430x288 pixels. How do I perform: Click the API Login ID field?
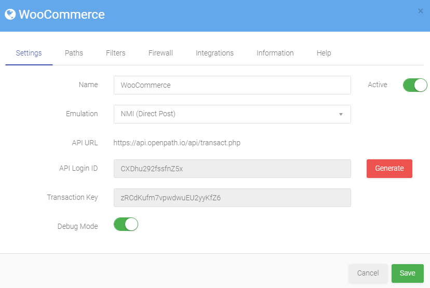click(x=232, y=169)
